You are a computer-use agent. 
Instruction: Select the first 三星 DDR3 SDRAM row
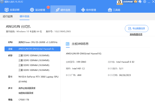coord(34,55)
